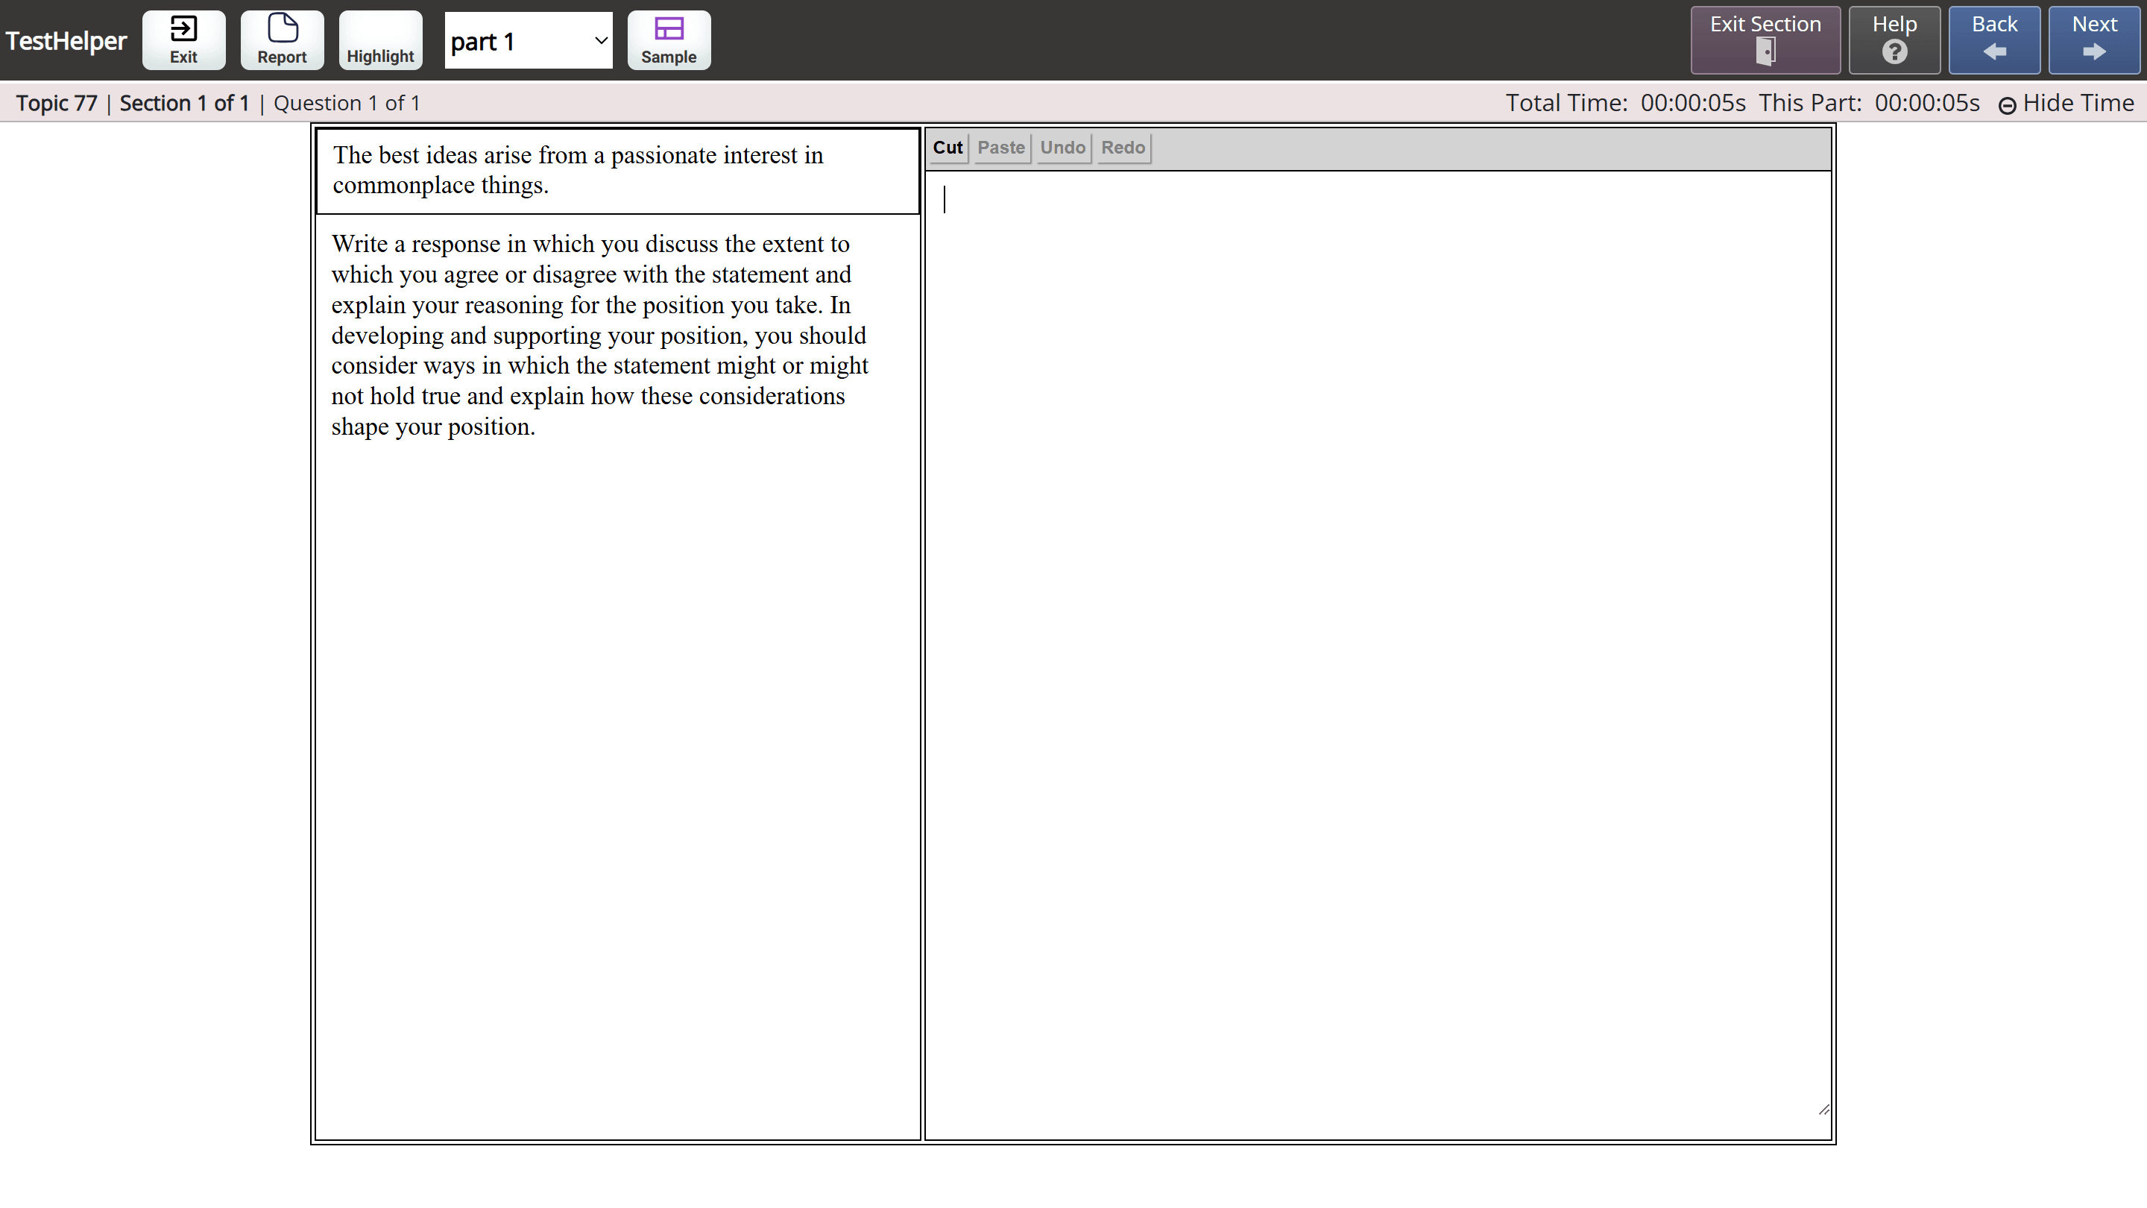Image resolution: width=2147 pixels, height=1208 pixels.
Task: Click the essay prompt statement box
Action: click(617, 170)
